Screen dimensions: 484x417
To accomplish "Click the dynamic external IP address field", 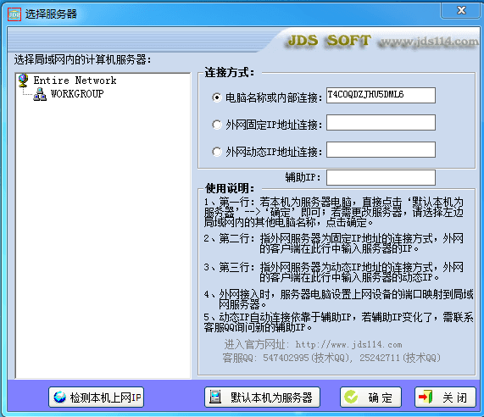I will [x=381, y=149].
